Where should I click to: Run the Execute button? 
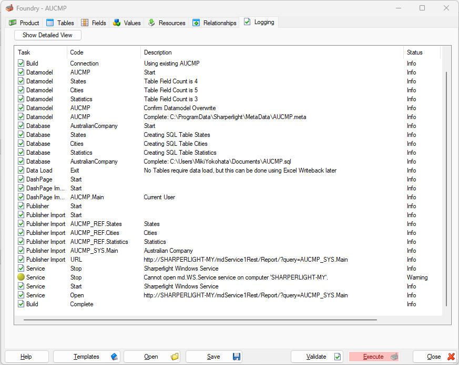coord(374,357)
